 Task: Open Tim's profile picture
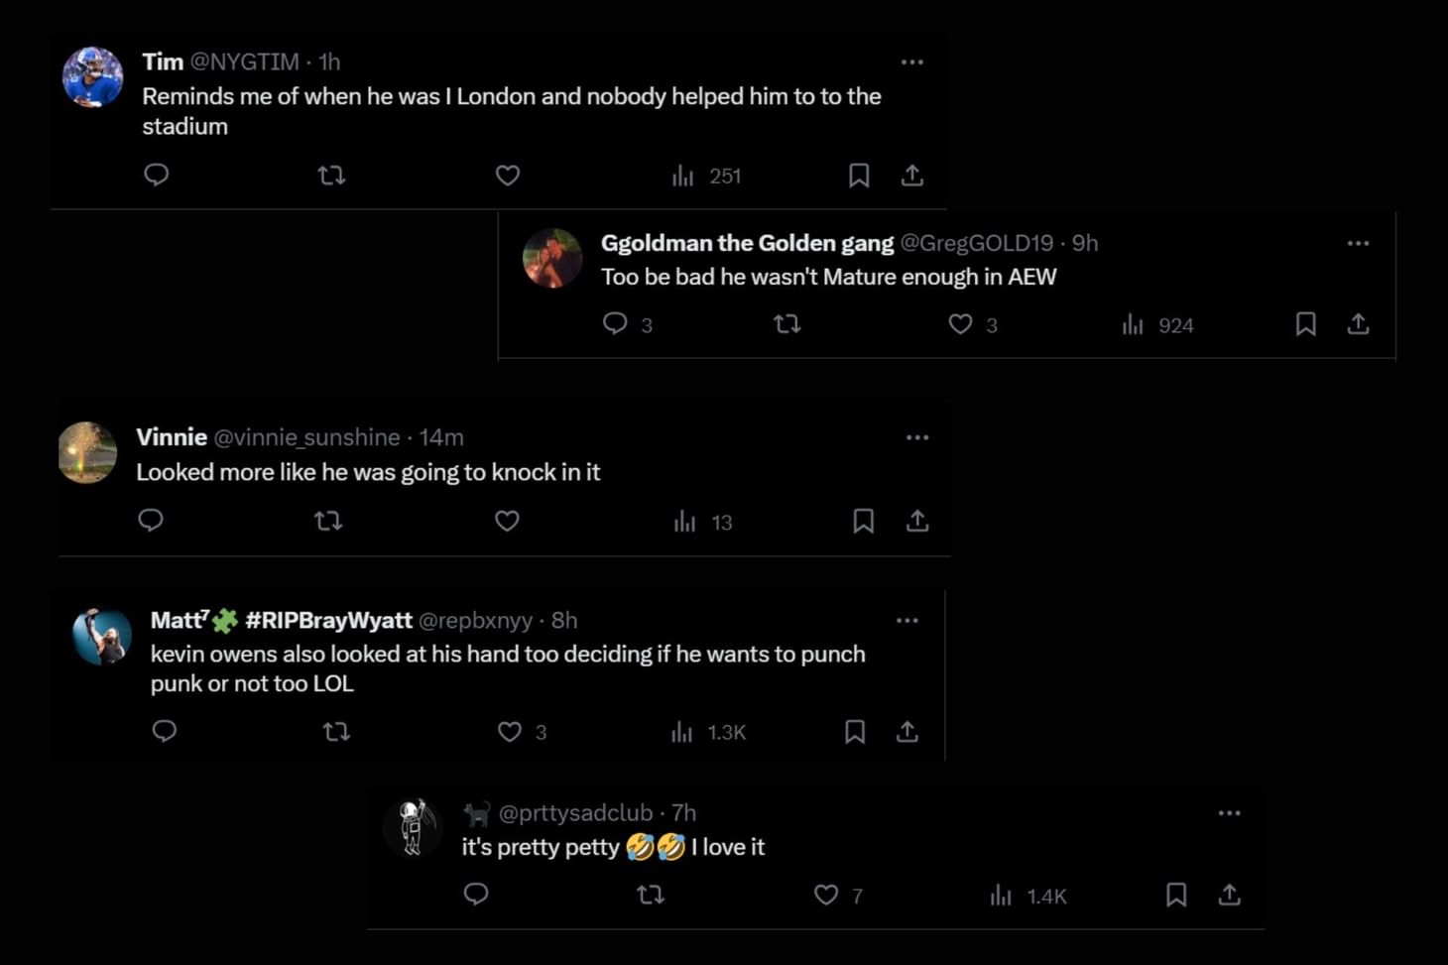pyautogui.click(x=92, y=76)
